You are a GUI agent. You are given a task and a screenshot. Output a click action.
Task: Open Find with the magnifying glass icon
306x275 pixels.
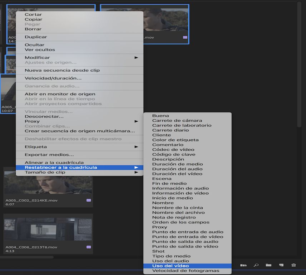point(256,265)
